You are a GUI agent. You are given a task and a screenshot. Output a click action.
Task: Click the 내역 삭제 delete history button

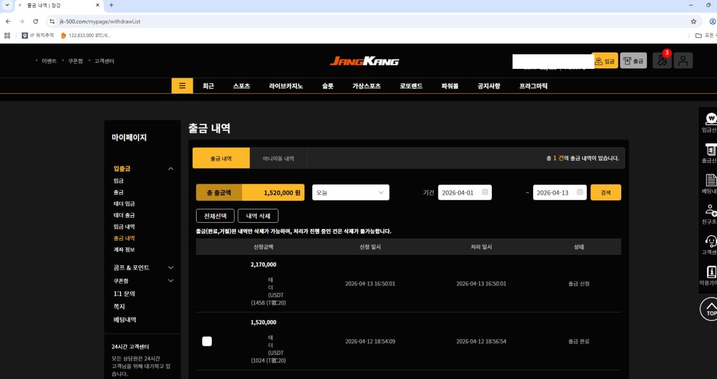(x=258, y=216)
